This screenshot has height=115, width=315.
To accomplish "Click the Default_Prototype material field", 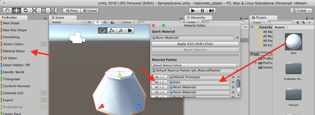I will coord(199,77).
